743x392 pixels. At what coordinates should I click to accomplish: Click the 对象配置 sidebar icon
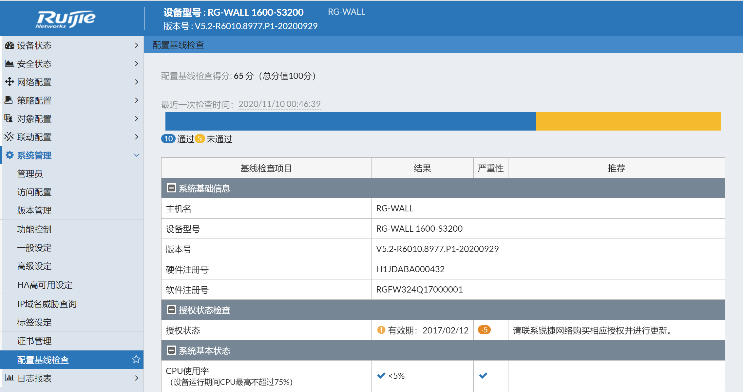coord(9,118)
